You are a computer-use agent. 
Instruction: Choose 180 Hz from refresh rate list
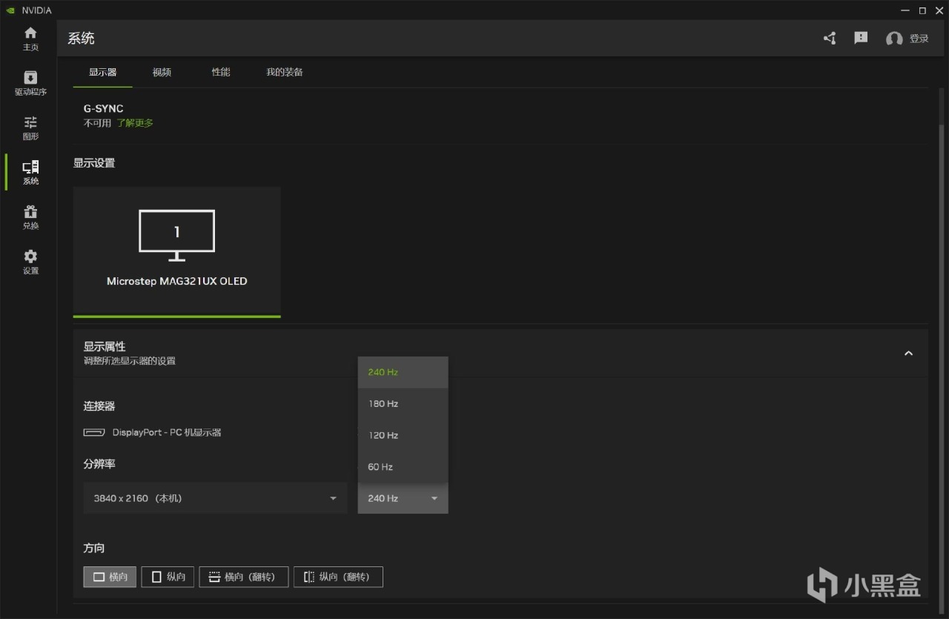coord(403,404)
